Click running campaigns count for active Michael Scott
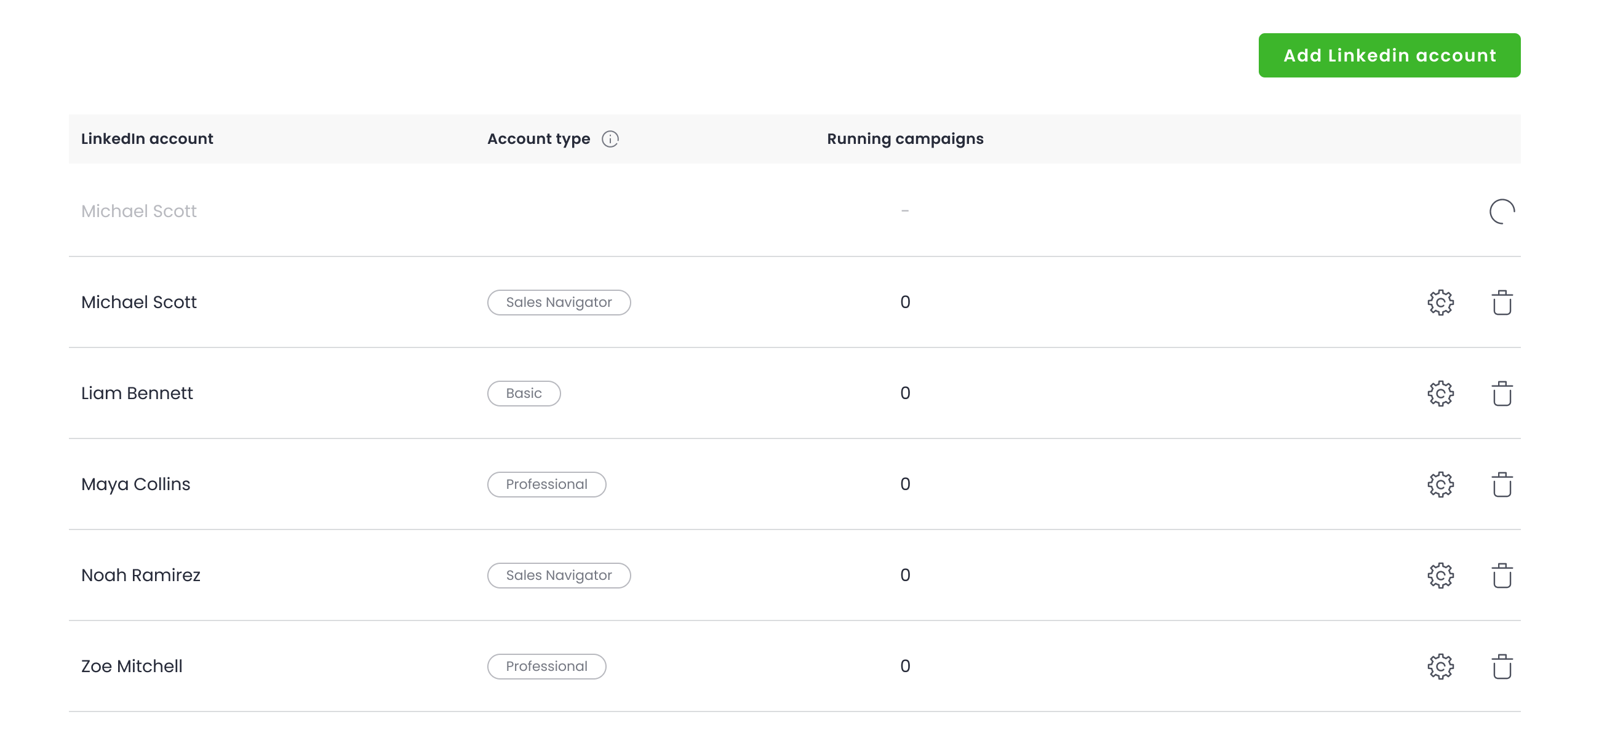1607x749 pixels. (x=904, y=303)
